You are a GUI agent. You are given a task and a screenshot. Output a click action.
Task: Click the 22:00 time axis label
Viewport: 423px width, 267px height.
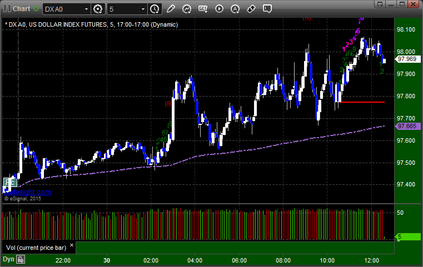63,260
